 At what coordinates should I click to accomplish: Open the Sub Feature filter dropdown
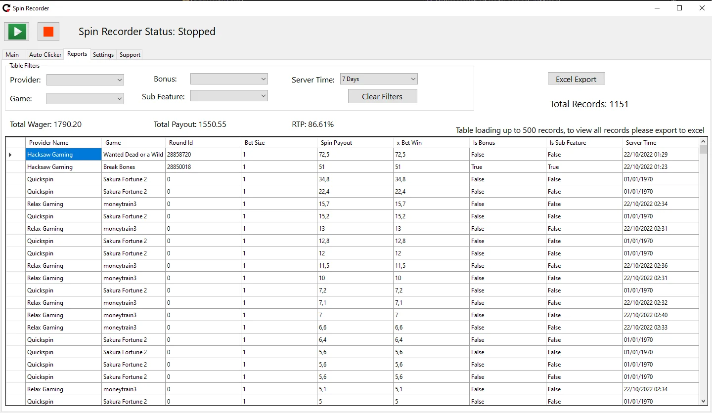click(x=229, y=96)
